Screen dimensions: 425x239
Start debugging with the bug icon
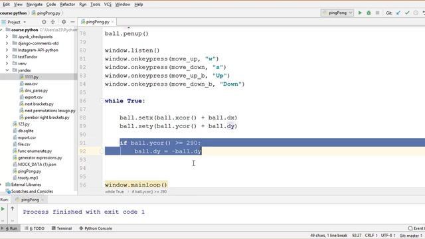pos(369,13)
